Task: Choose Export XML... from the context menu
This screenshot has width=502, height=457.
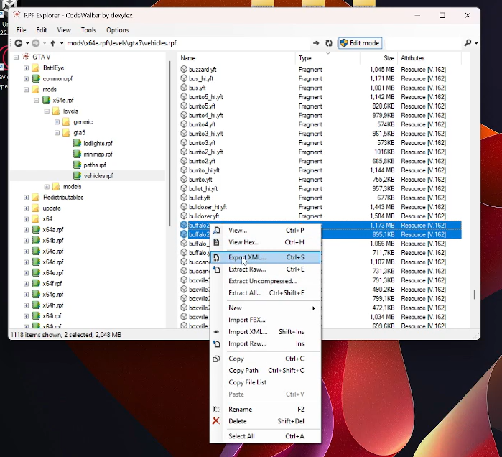Action: coord(247,257)
